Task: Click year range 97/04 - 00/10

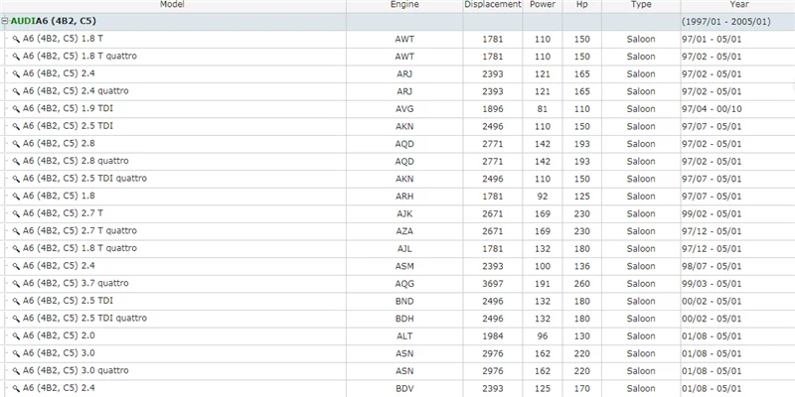Action: pos(712,109)
